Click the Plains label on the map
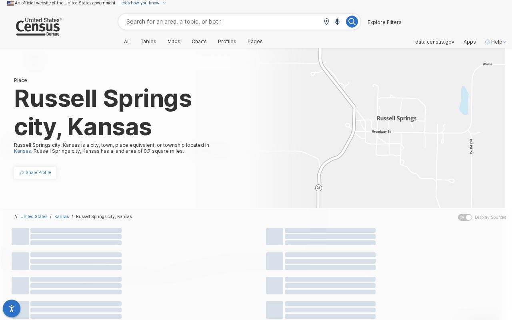This screenshot has height=320, width=512. pyautogui.click(x=488, y=64)
